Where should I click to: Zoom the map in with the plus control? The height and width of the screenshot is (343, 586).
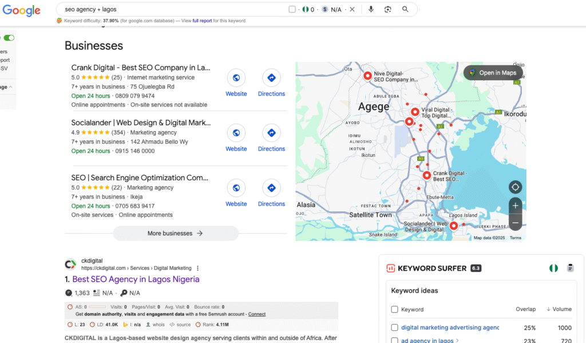coord(515,205)
